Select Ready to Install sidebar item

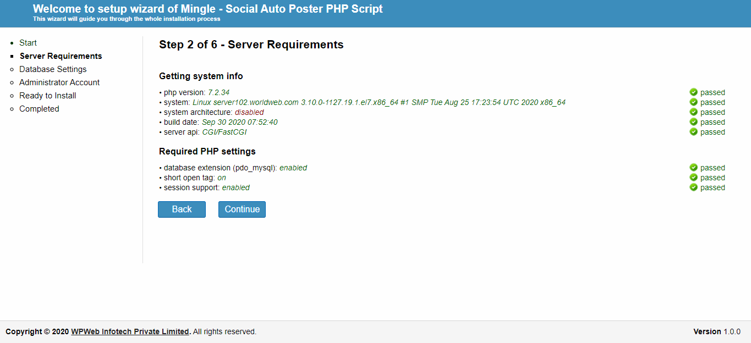click(x=48, y=96)
